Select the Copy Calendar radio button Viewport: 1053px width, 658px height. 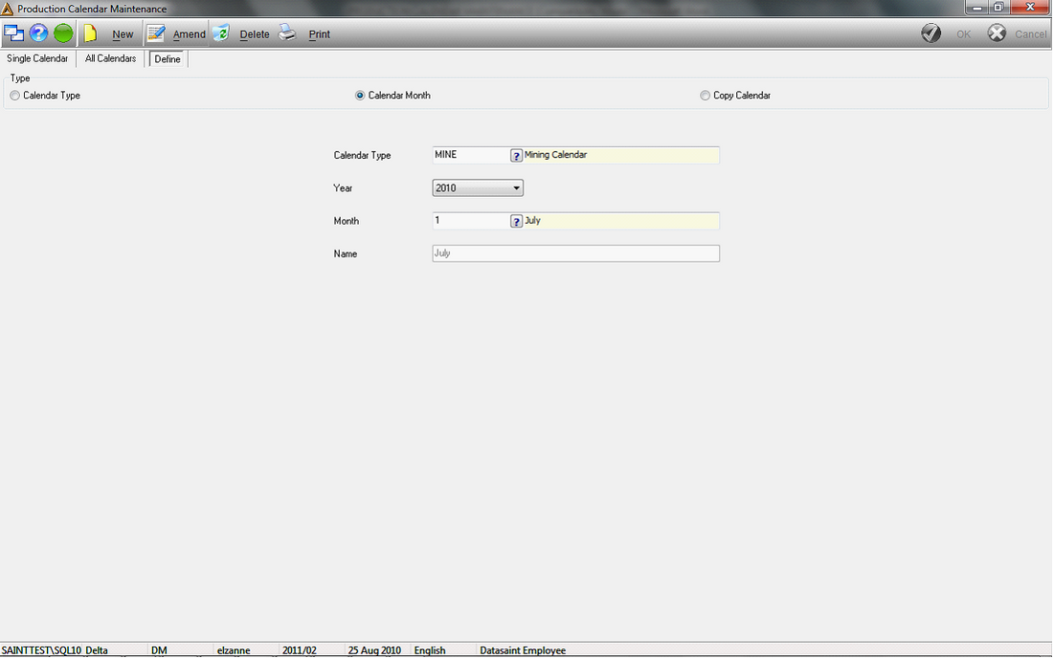[x=706, y=96]
